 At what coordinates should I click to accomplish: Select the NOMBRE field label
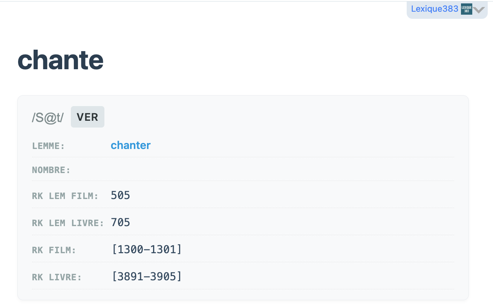coord(51,170)
